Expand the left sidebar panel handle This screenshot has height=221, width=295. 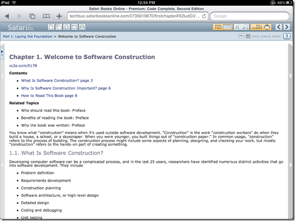pyautogui.click(x=2, y=53)
